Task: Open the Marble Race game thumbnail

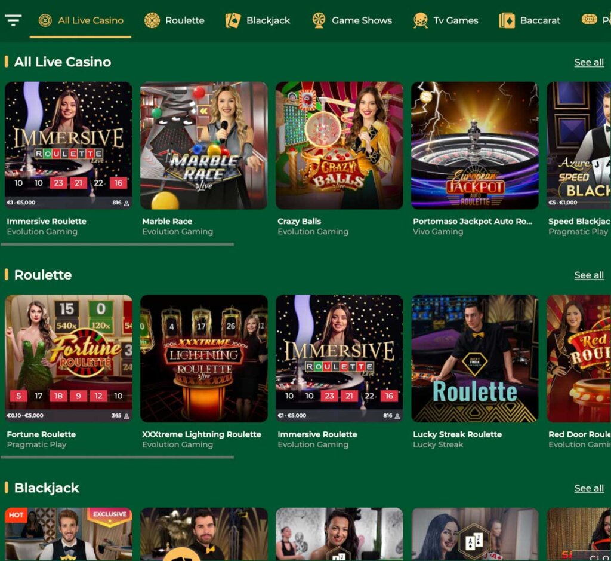Action: [x=204, y=145]
